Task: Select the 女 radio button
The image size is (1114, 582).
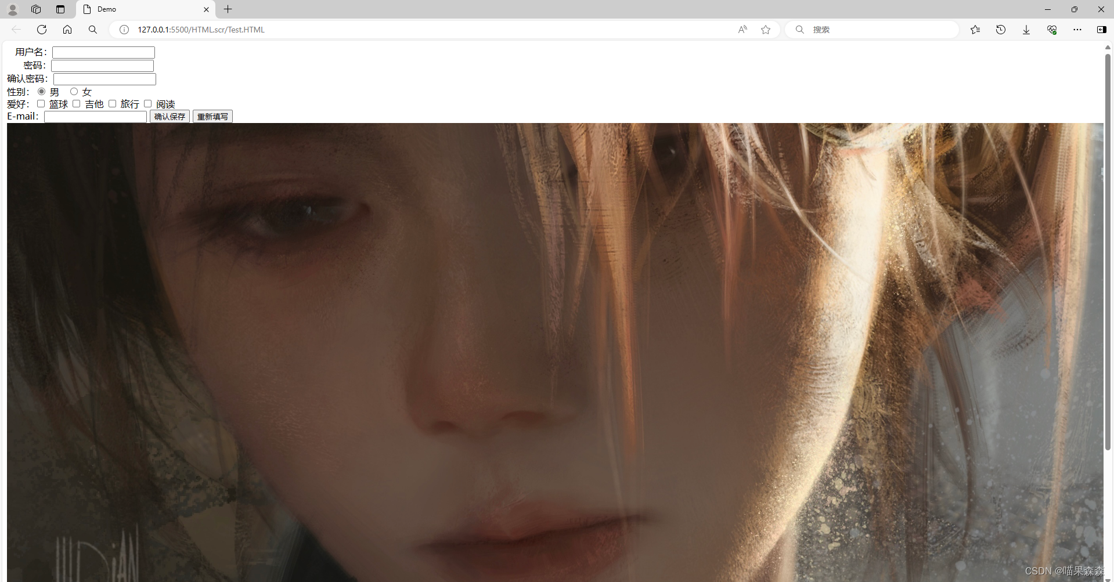Action: pyautogui.click(x=74, y=92)
